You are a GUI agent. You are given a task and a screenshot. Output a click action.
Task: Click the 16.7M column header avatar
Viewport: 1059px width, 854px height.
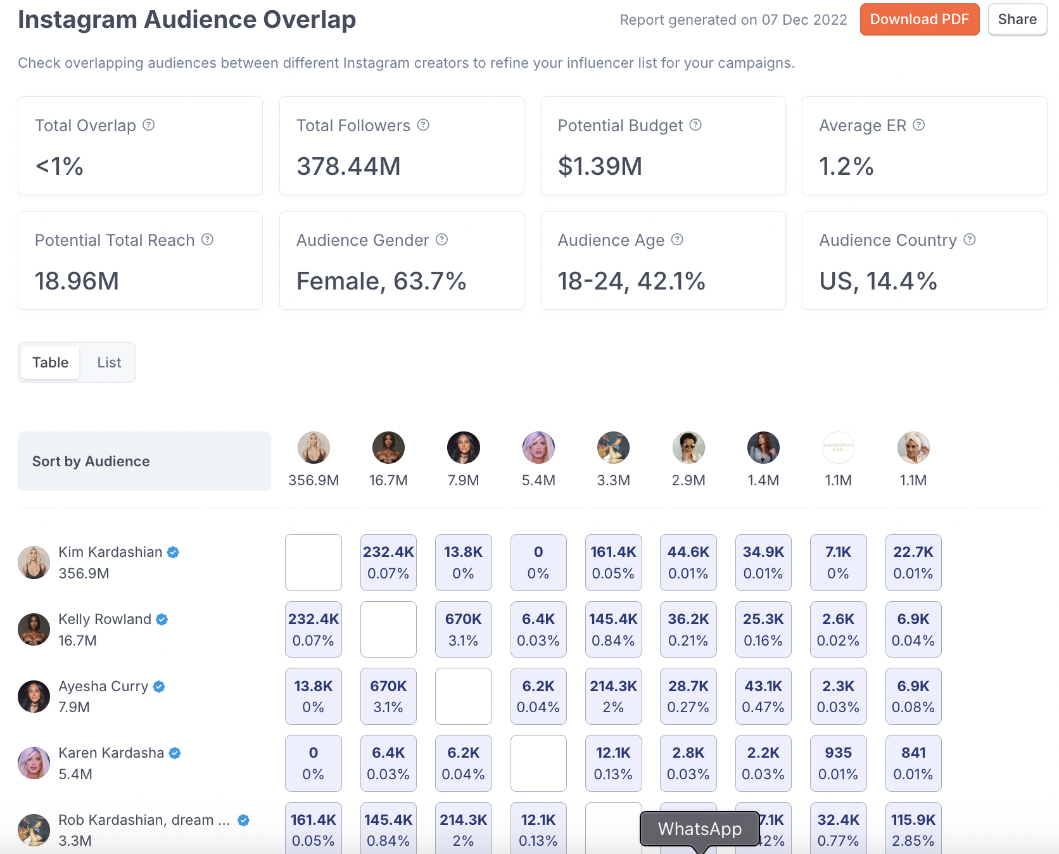388,448
